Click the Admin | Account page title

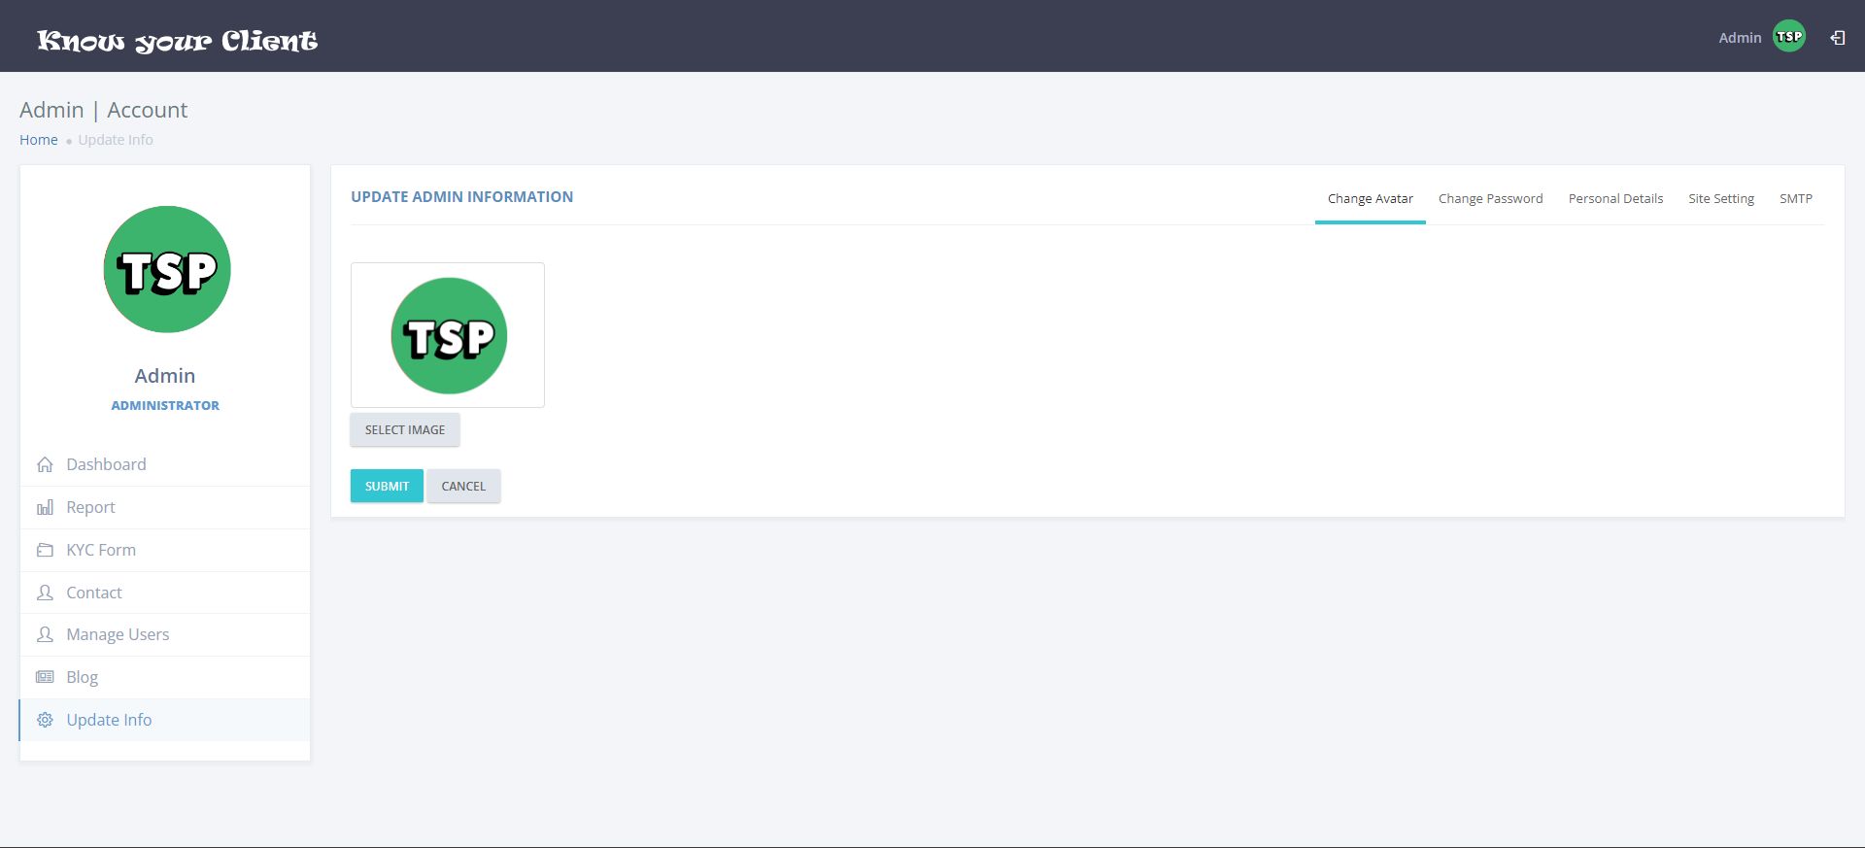[104, 110]
